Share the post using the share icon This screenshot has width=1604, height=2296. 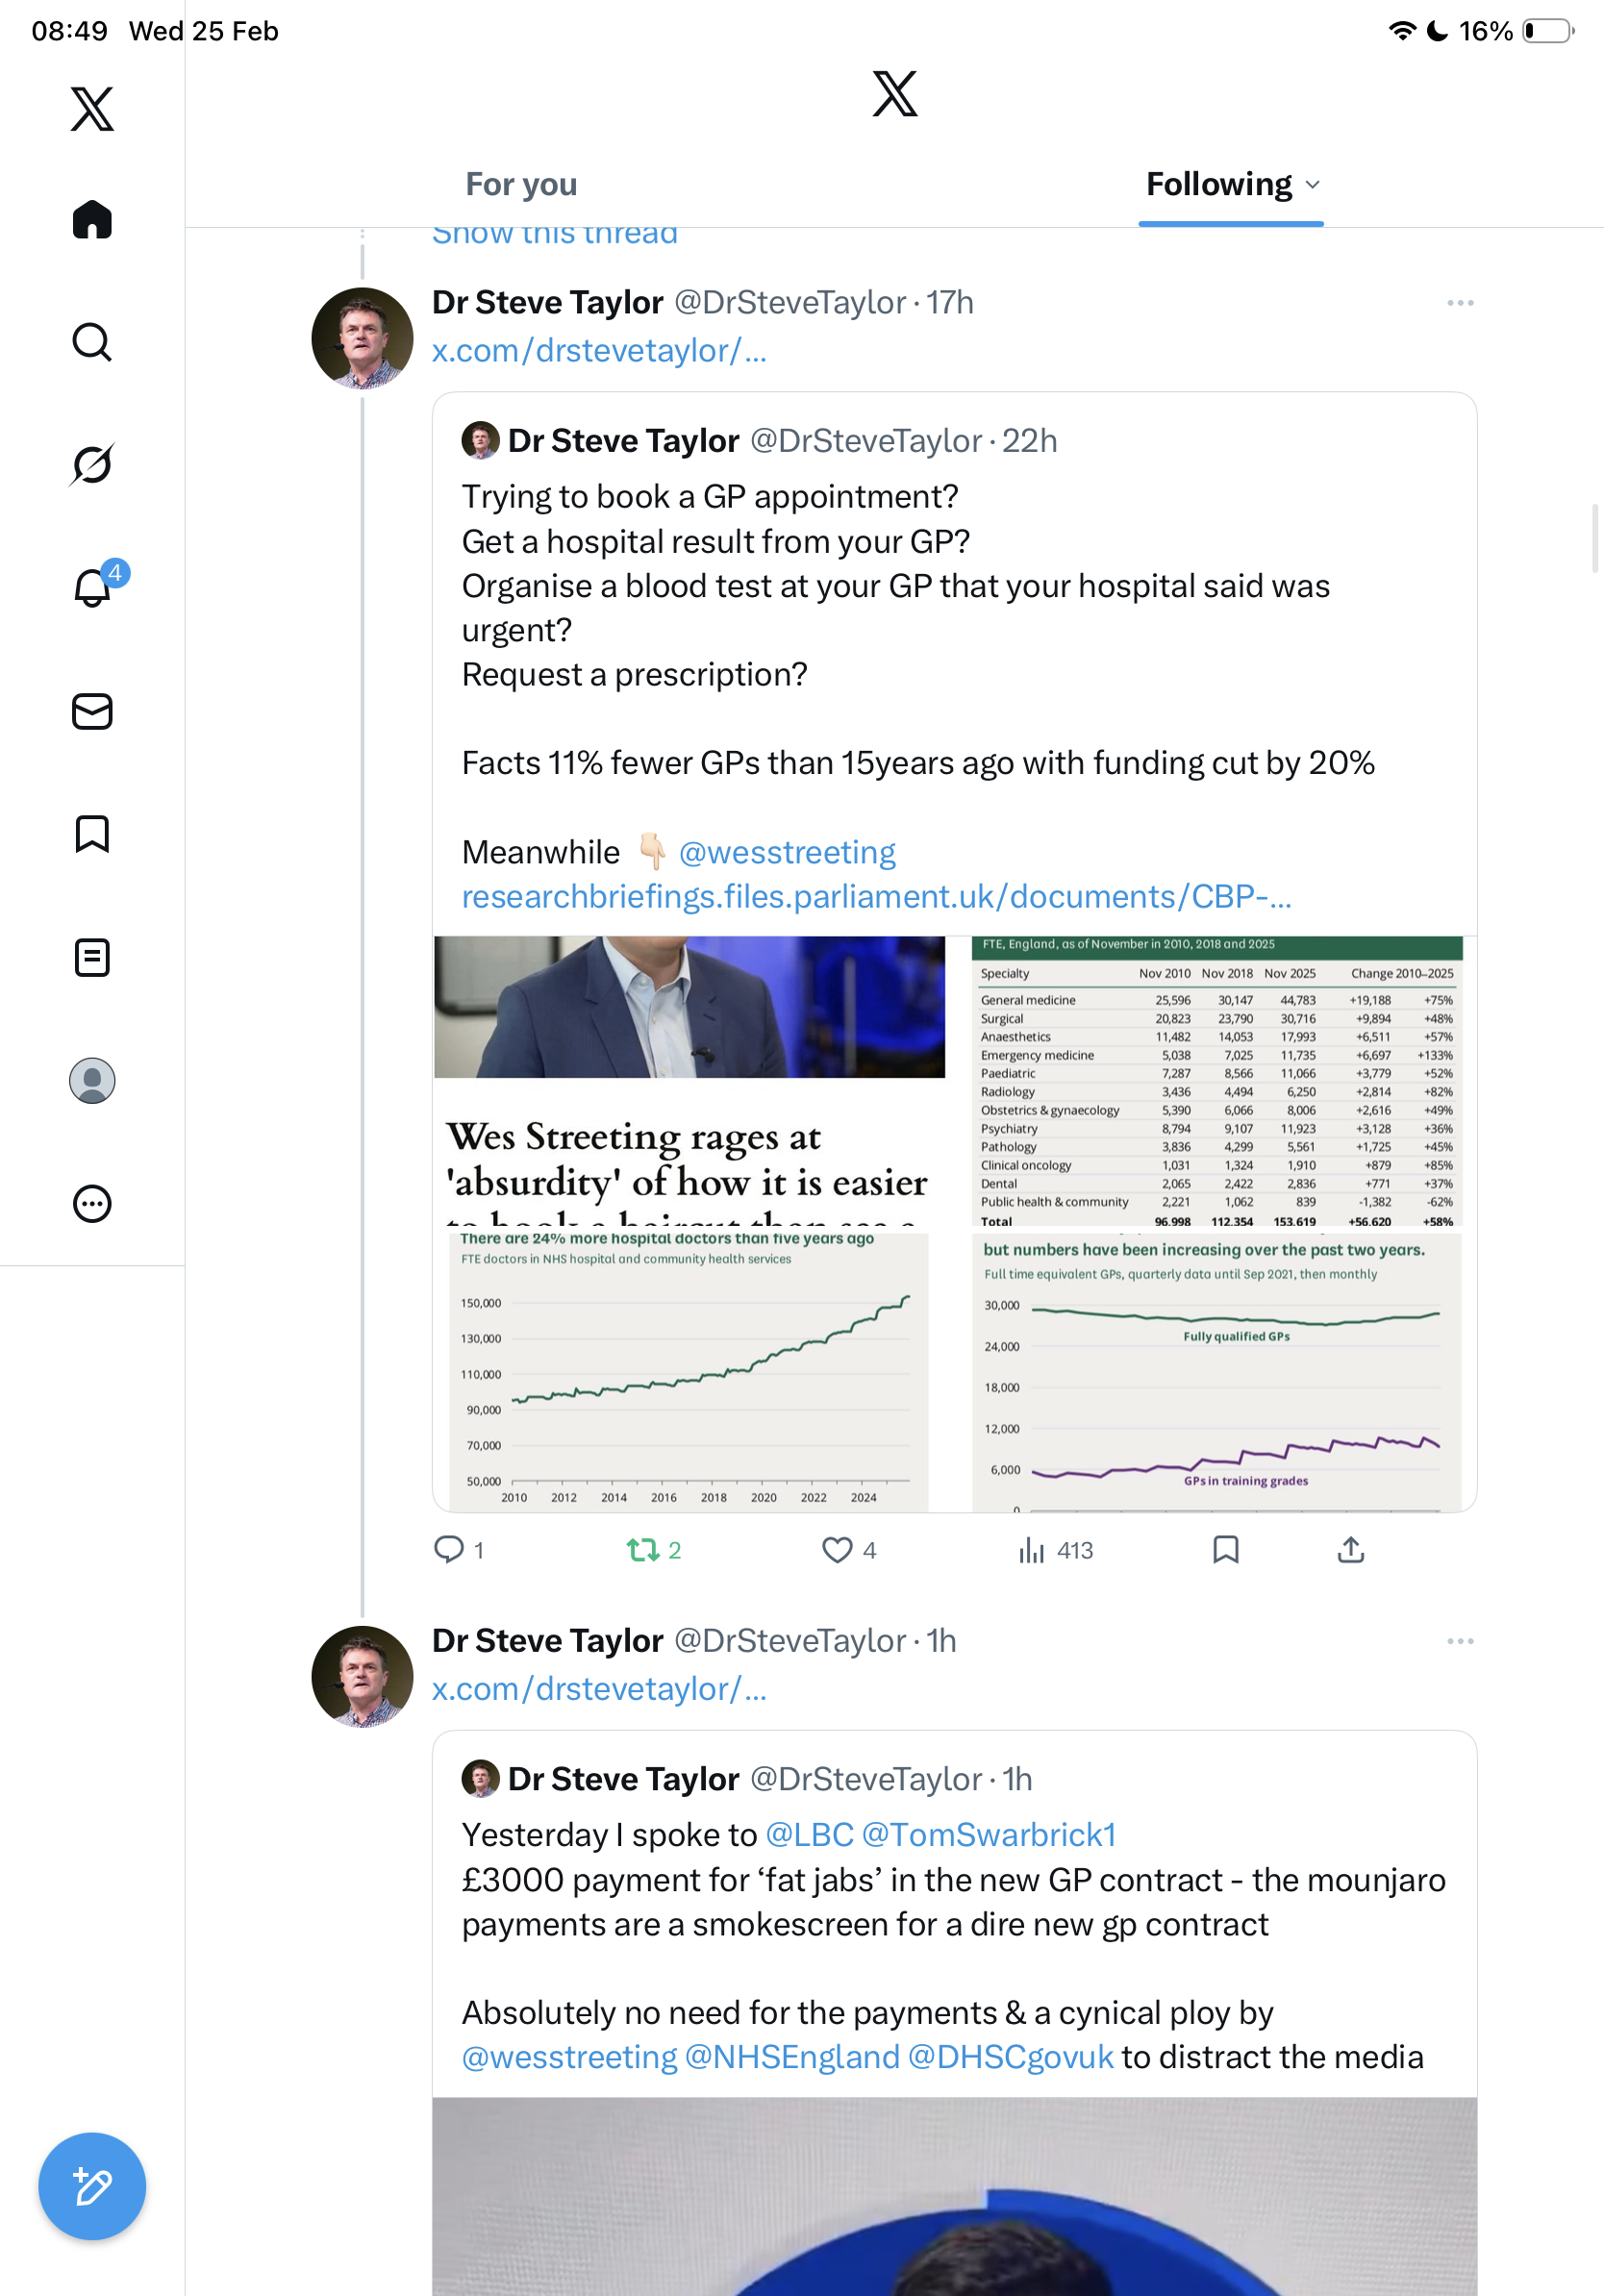click(1350, 1550)
